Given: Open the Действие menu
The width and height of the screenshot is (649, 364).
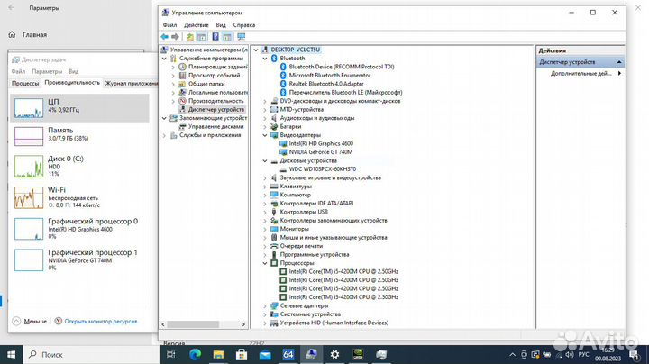Looking at the screenshot, I should 197,25.
